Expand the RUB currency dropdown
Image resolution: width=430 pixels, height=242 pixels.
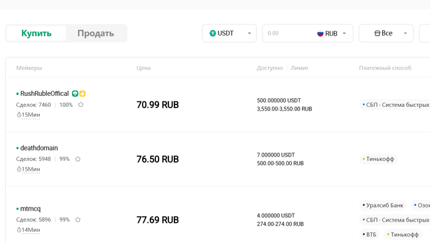332,33
